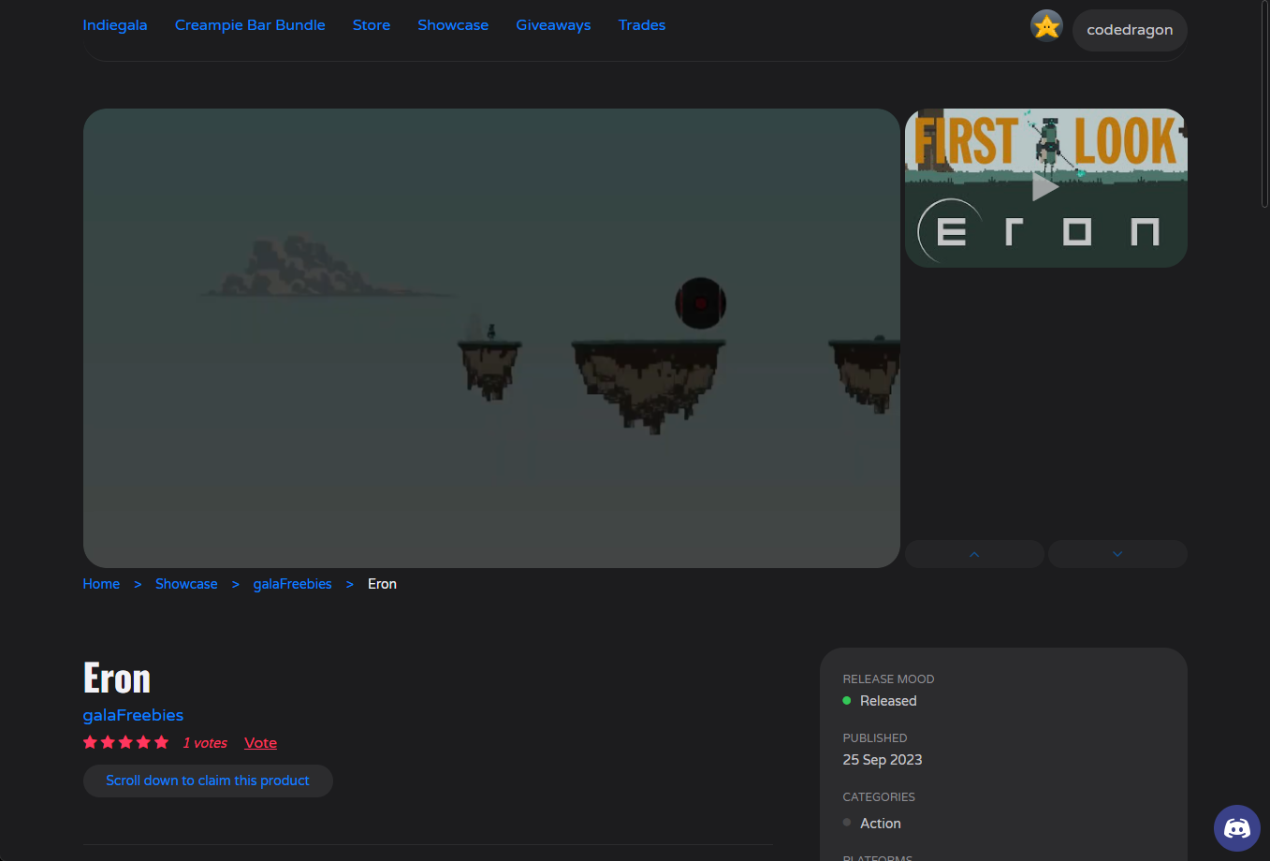Click the Showcase breadcrumb link

tap(186, 584)
